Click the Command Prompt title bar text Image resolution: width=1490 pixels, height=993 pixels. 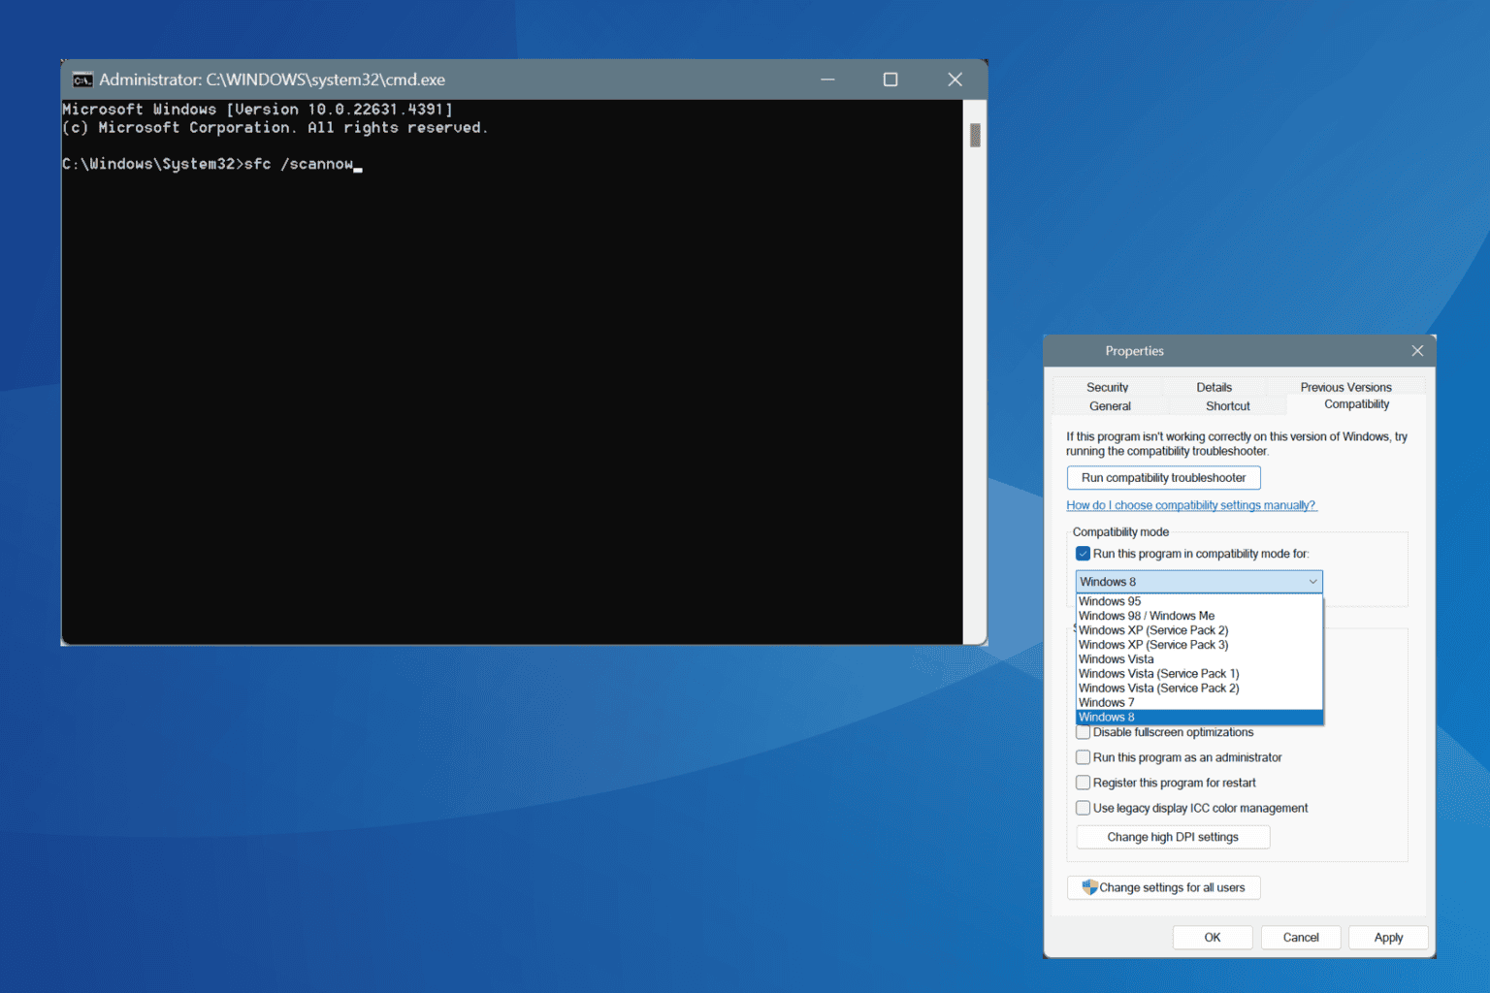(273, 80)
